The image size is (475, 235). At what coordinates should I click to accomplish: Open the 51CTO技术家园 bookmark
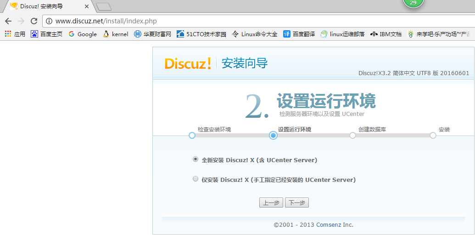point(201,34)
